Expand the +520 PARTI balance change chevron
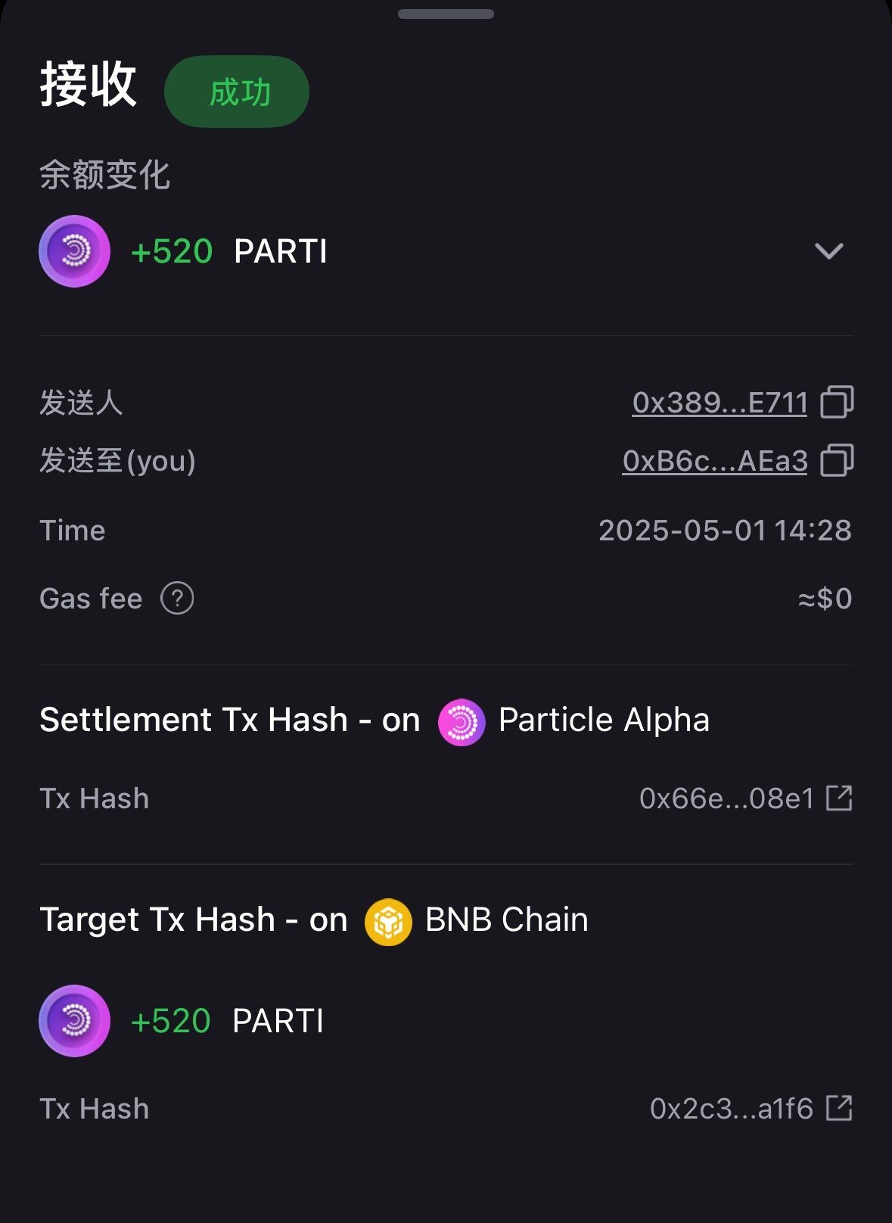Image resolution: width=892 pixels, height=1223 pixels. [x=828, y=251]
